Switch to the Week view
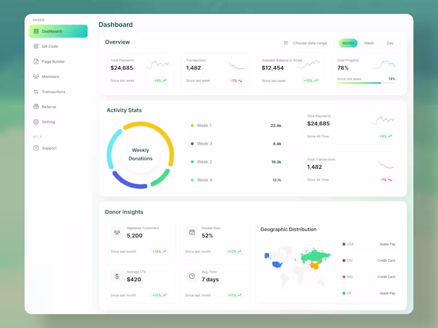The height and width of the screenshot is (328, 438). (370, 43)
